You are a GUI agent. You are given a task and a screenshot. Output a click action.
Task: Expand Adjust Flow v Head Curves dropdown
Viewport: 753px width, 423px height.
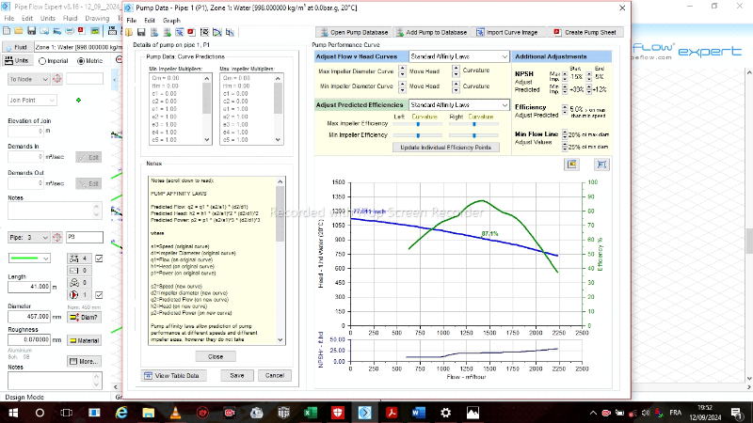click(x=505, y=56)
